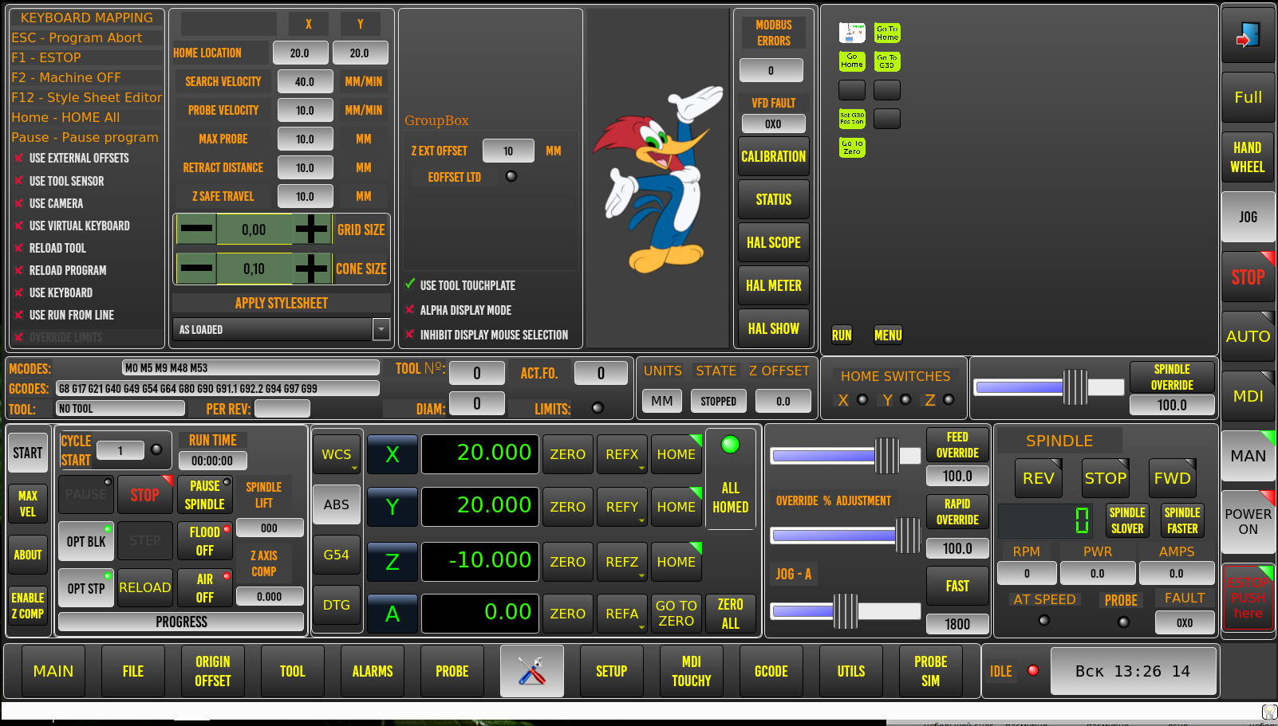The height and width of the screenshot is (726, 1278).
Task: Click the ZERO ALL button
Action: pos(731,614)
